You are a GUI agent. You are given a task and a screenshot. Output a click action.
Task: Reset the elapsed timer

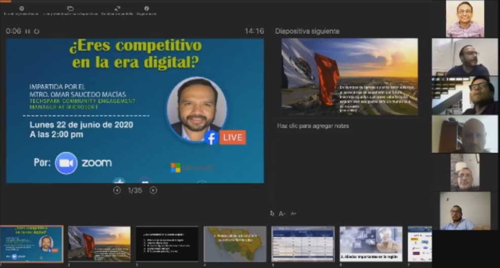tap(36, 31)
